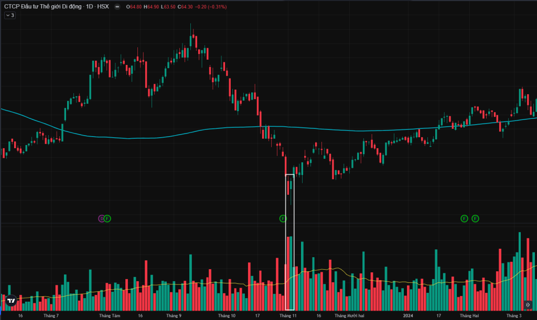Click Tháng Mười hai on the time axis
The image size is (537, 320).
[349, 316]
